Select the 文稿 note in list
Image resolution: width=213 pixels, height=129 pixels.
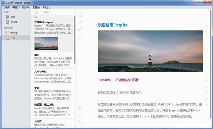(x=53, y=94)
